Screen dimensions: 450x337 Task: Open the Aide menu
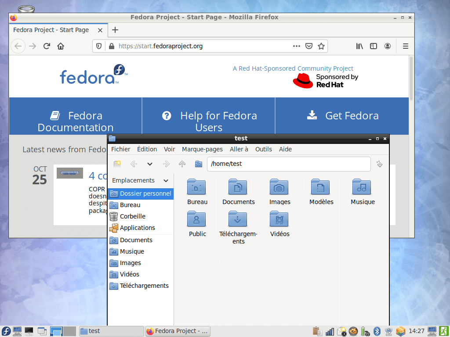[285, 149]
